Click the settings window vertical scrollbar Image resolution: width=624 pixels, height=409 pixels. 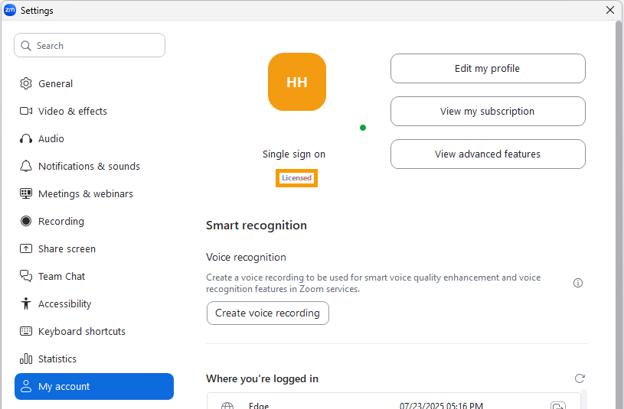619,215
